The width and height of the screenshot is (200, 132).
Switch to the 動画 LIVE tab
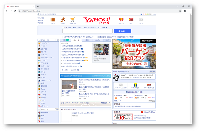coord(66,40)
